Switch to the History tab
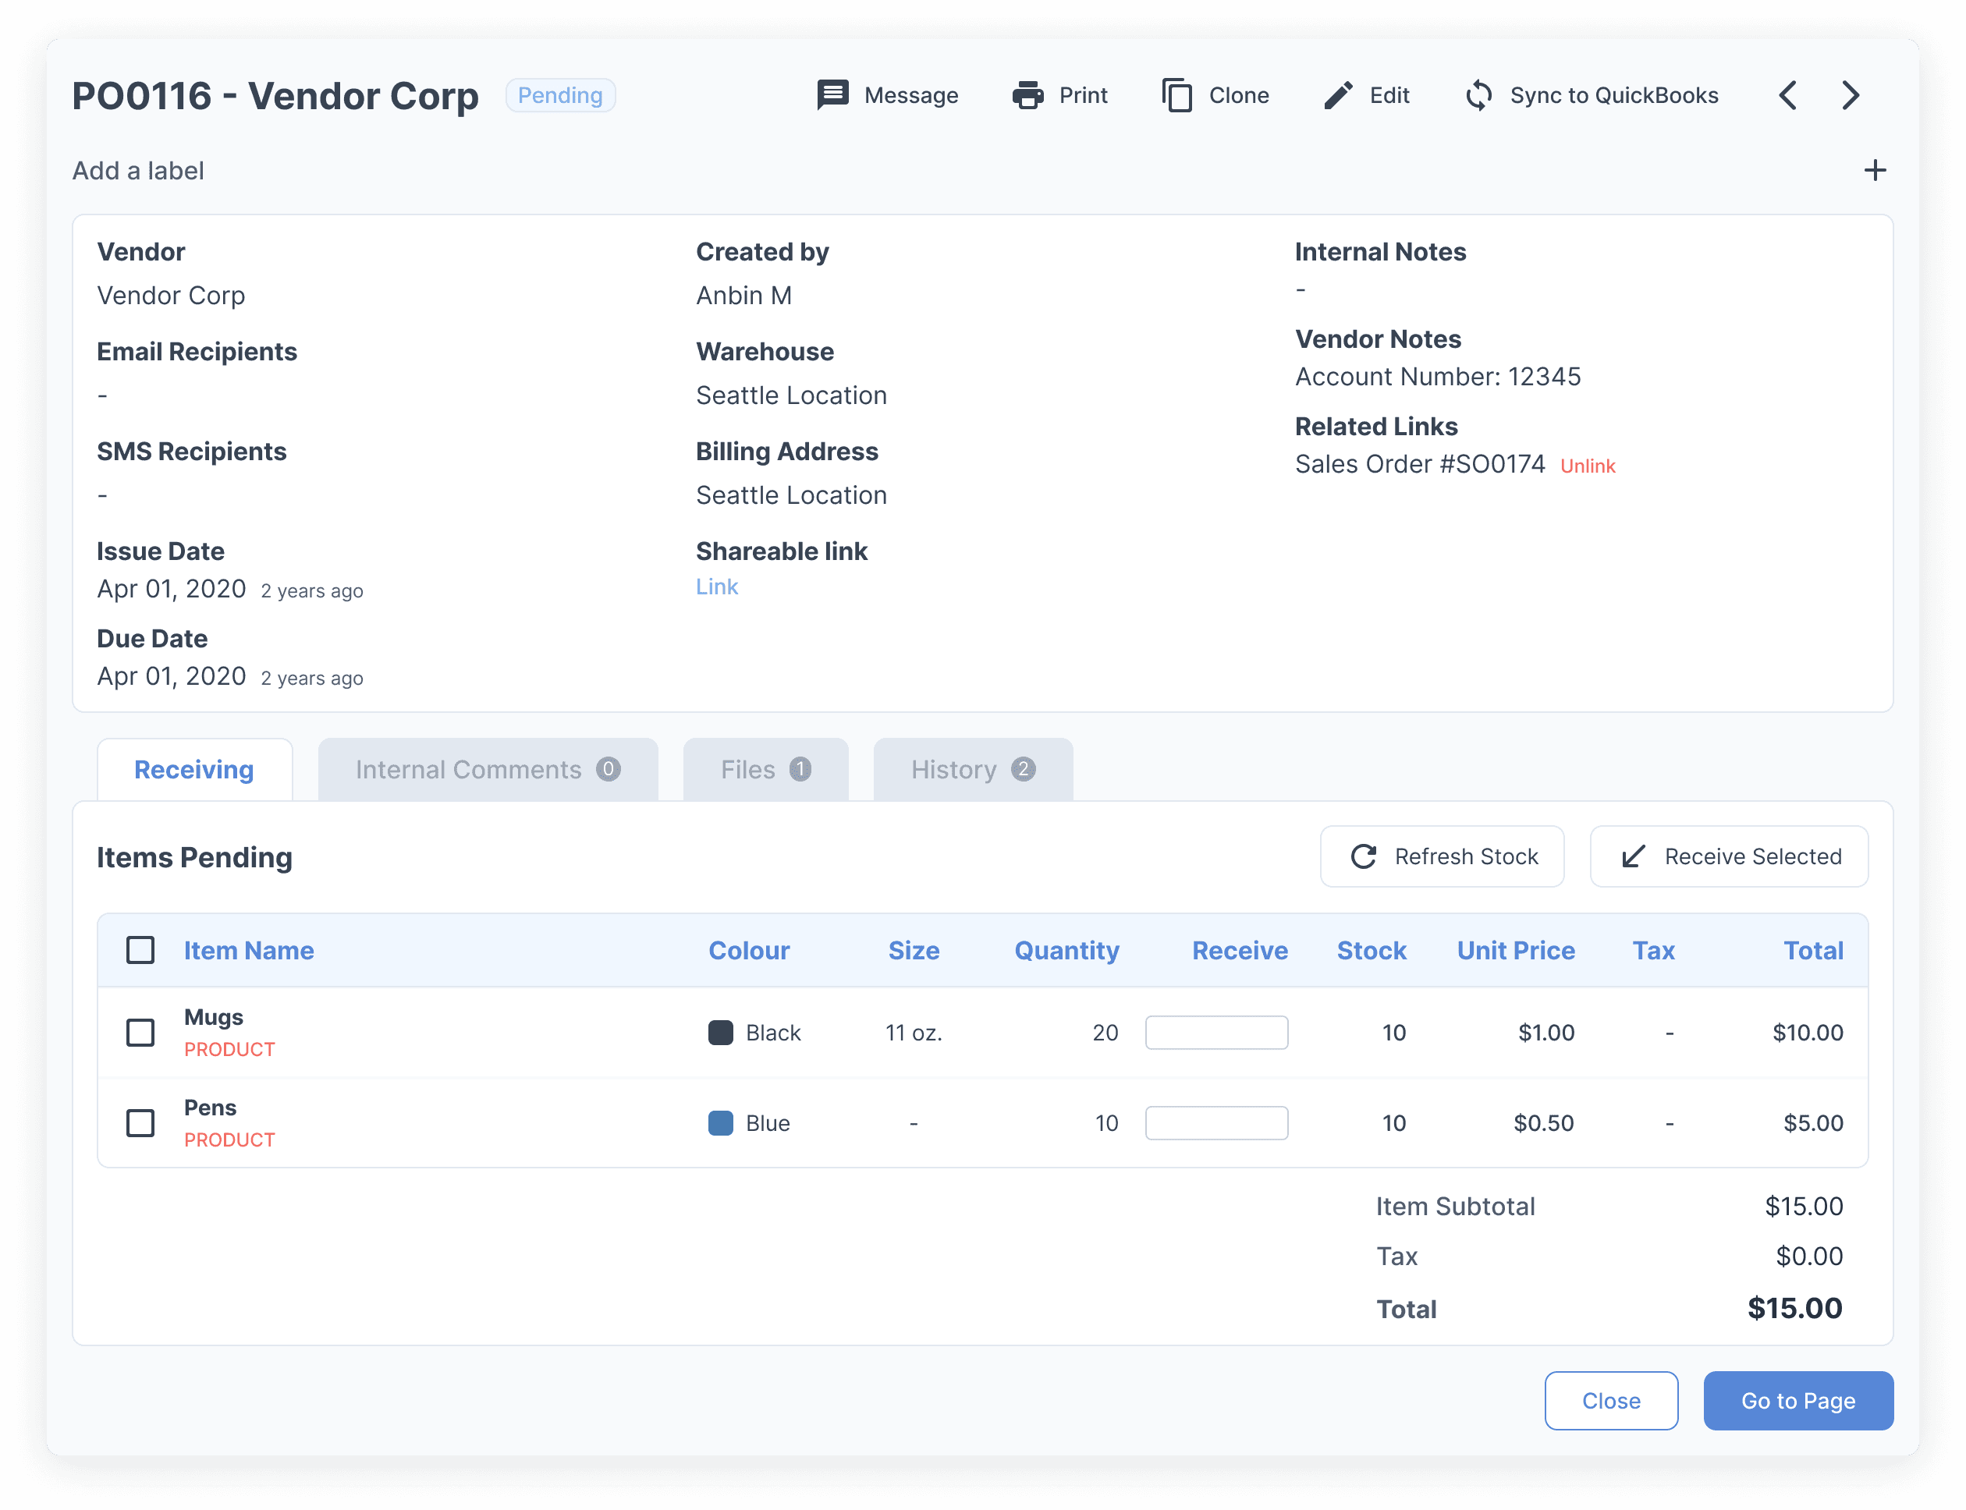This screenshot has height=1510, width=1966. [x=973, y=769]
